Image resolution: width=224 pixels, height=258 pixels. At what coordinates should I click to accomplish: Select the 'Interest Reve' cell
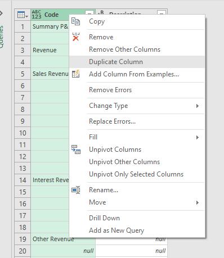(50, 180)
